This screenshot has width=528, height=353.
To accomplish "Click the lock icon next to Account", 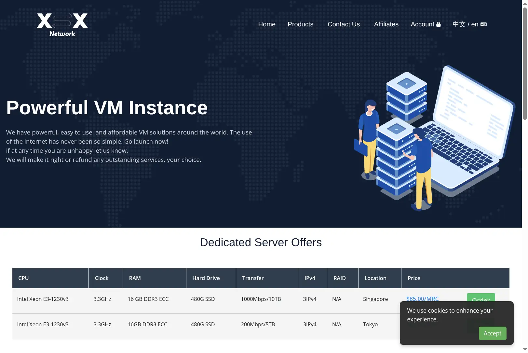I will tap(438, 24).
